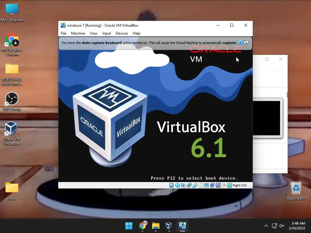Show hidden system tray icons
The width and height of the screenshot is (311, 233).
point(266,226)
